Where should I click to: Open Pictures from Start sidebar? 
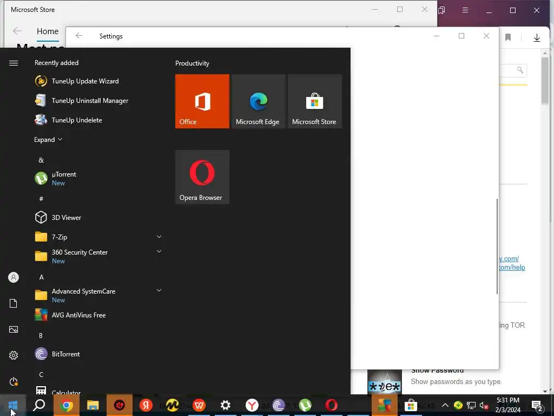click(x=14, y=329)
